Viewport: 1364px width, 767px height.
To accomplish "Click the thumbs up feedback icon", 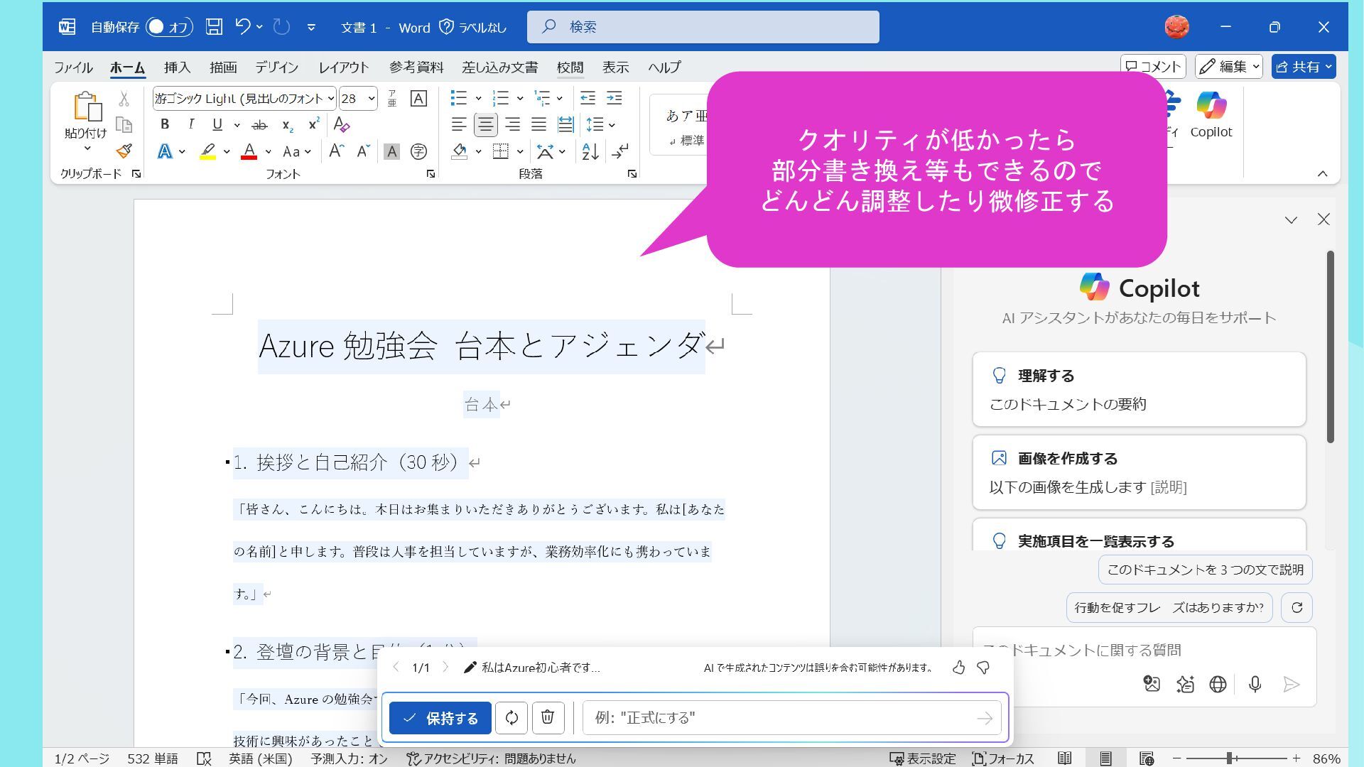I will pos(958,668).
